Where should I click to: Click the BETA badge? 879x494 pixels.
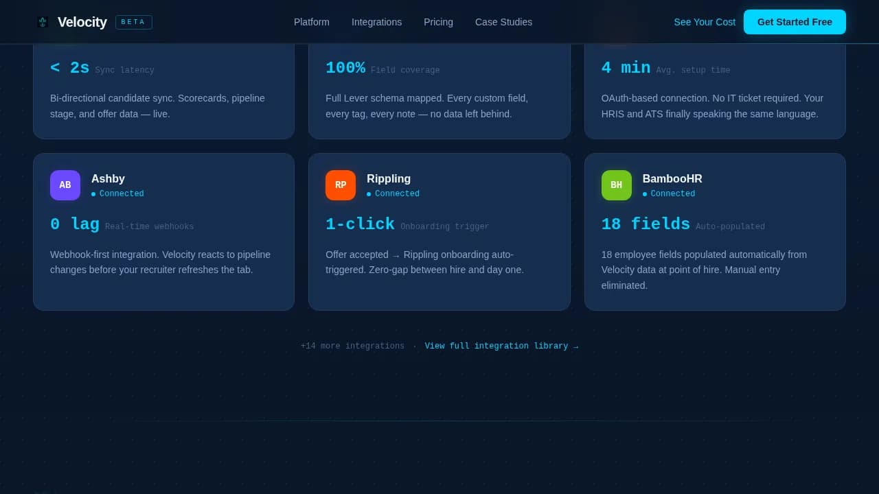pos(134,22)
